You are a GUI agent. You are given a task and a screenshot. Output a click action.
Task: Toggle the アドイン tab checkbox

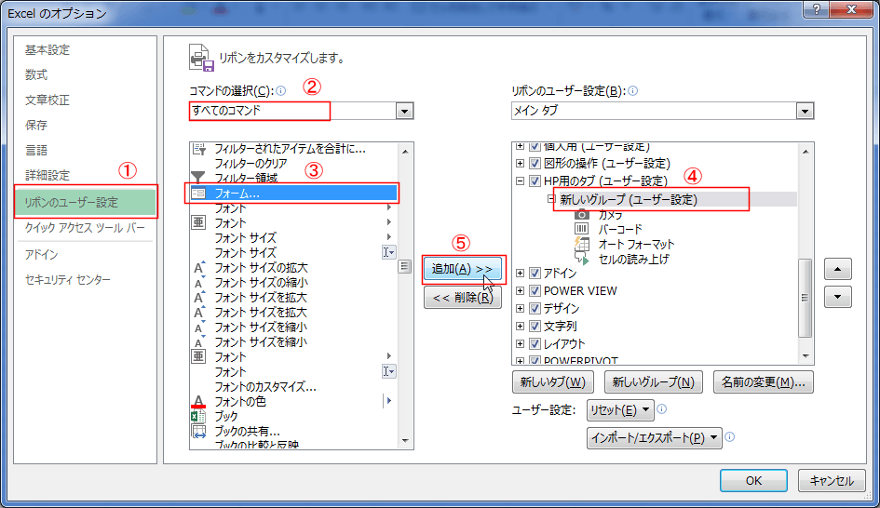[x=535, y=273]
